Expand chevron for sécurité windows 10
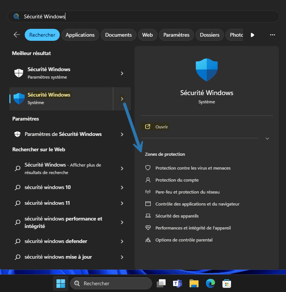Screen dimensions: 286x292 click(x=122, y=188)
